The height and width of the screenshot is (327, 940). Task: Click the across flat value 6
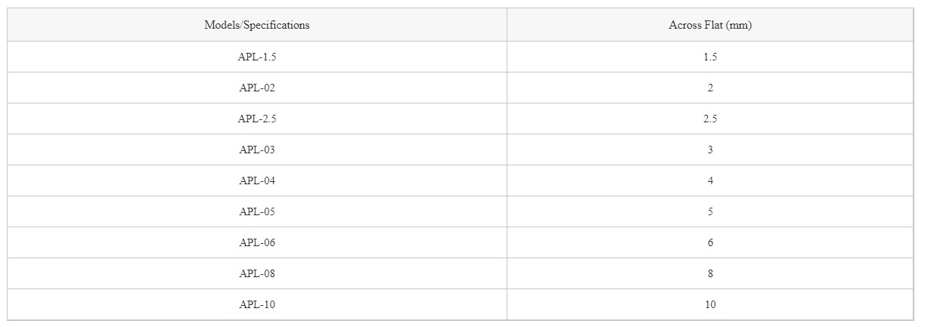tap(710, 242)
